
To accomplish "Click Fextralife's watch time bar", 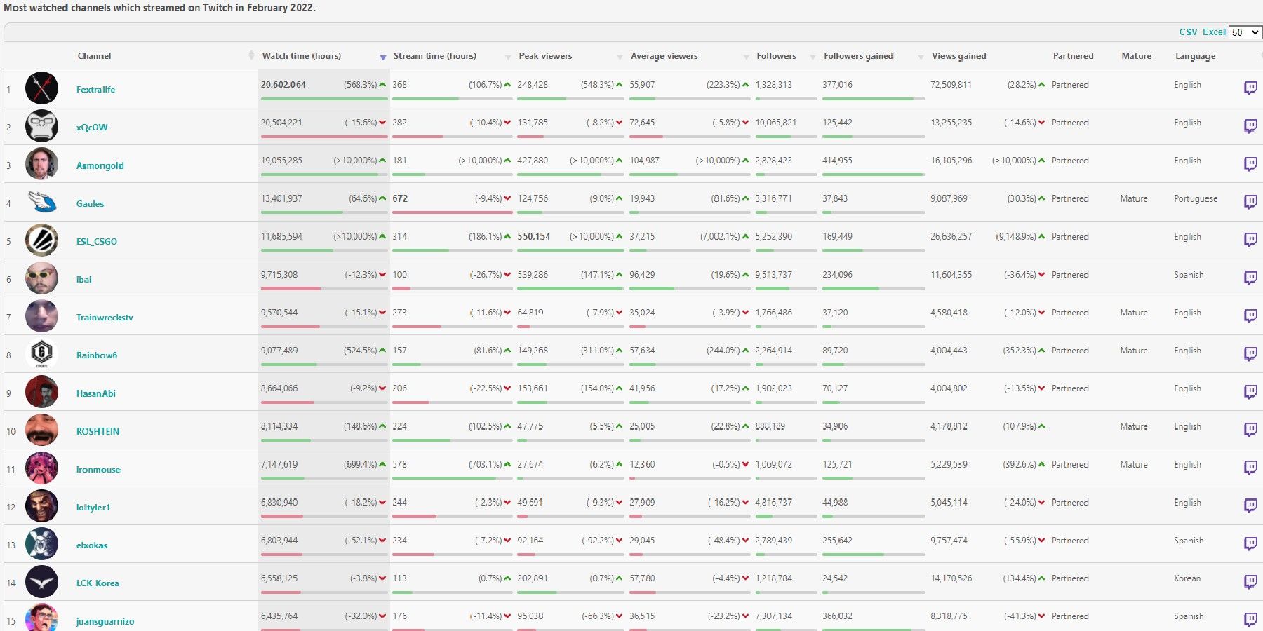I will [323, 99].
